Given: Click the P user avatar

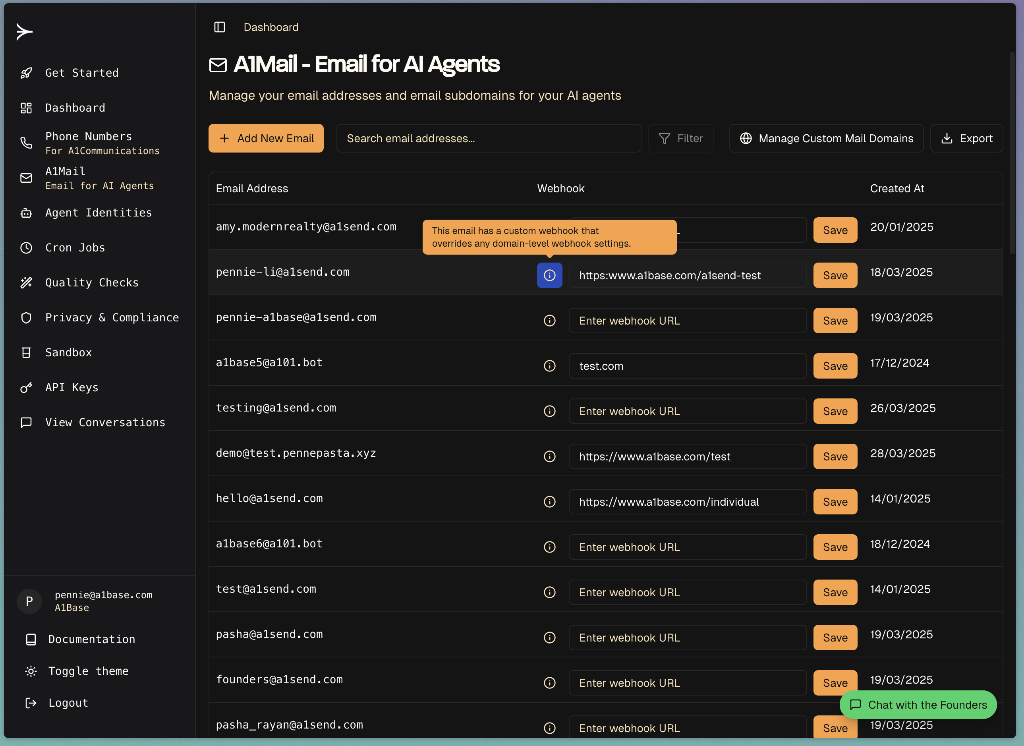Looking at the screenshot, I should [x=29, y=601].
